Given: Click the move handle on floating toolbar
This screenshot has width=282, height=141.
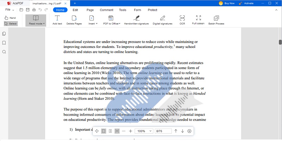Looking at the screenshot, I should (97, 131).
